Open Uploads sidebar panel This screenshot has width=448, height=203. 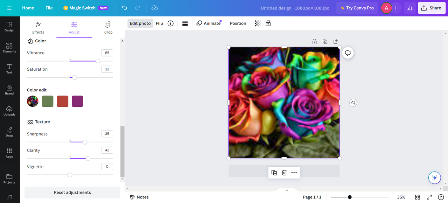9,111
